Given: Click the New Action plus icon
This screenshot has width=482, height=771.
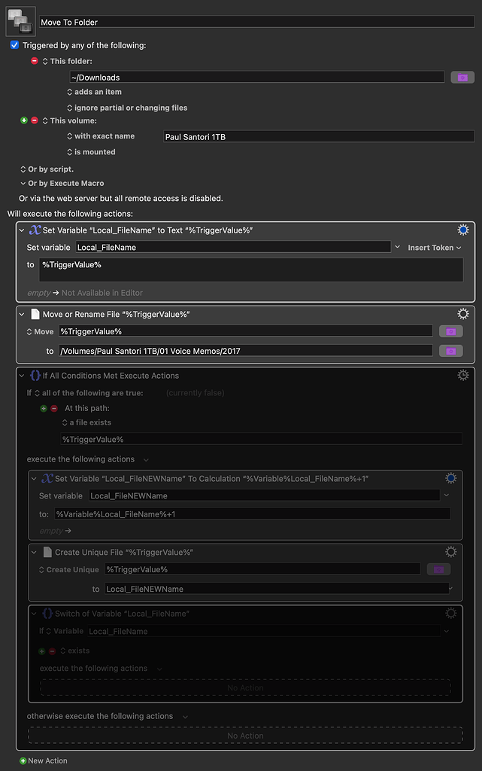Looking at the screenshot, I should [x=23, y=760].
